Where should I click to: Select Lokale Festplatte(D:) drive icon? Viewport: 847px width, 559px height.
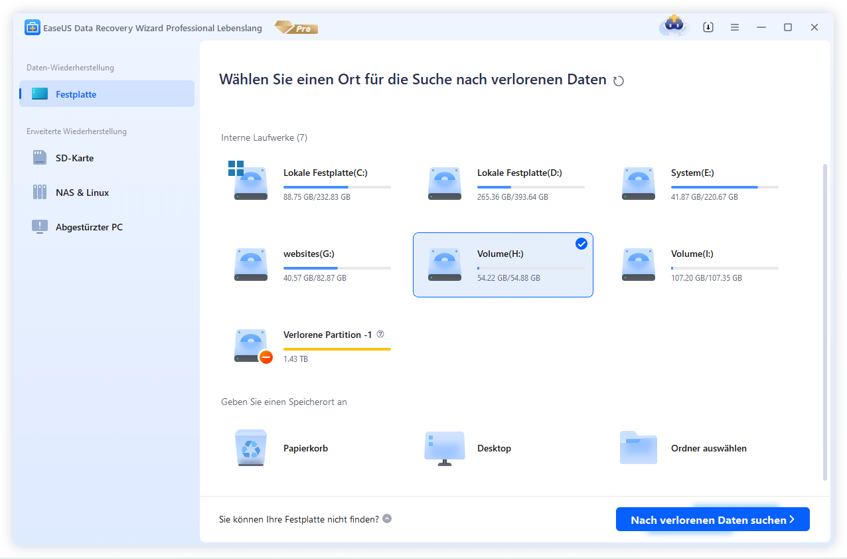click(x=445, y=184)
